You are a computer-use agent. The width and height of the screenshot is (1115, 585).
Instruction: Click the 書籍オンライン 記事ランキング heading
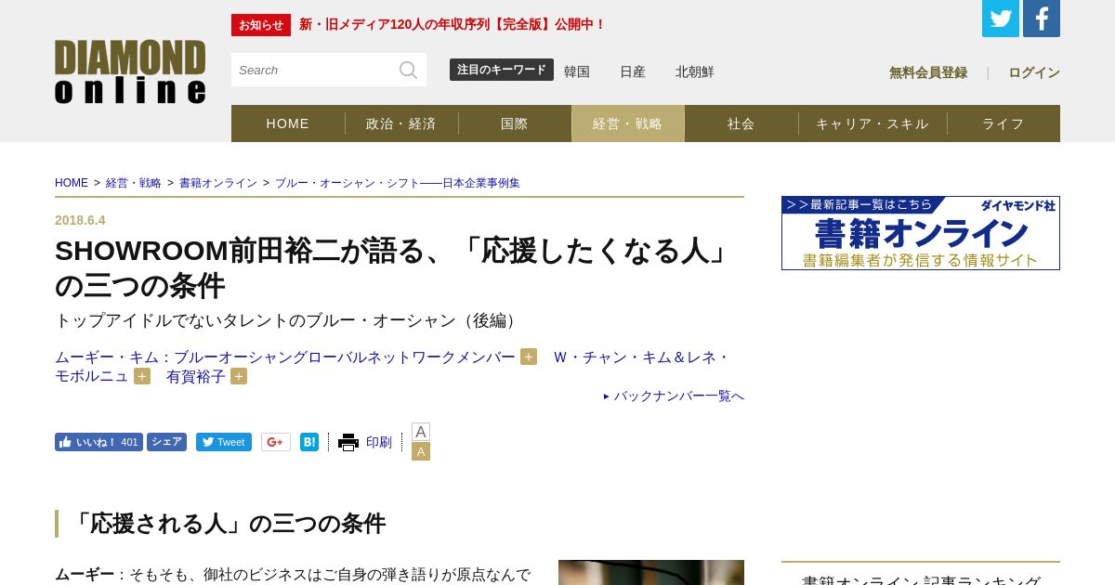pyautogui.click(x=921, y=581)
